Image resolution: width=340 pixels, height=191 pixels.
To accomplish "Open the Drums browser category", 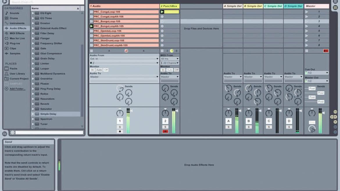I will click(x=14, y=18).
